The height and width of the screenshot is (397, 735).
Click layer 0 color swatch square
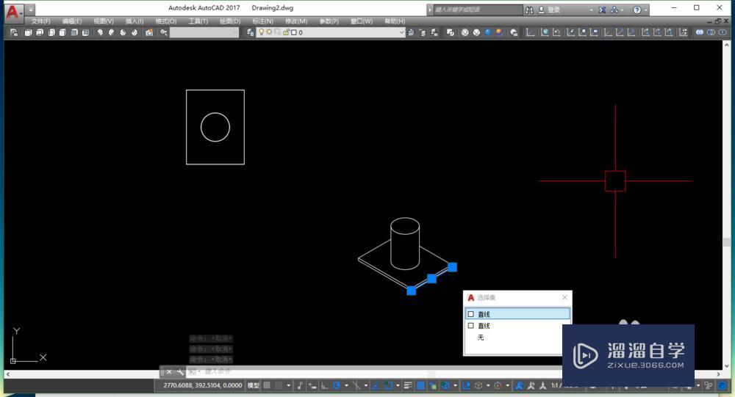point(294,32)
